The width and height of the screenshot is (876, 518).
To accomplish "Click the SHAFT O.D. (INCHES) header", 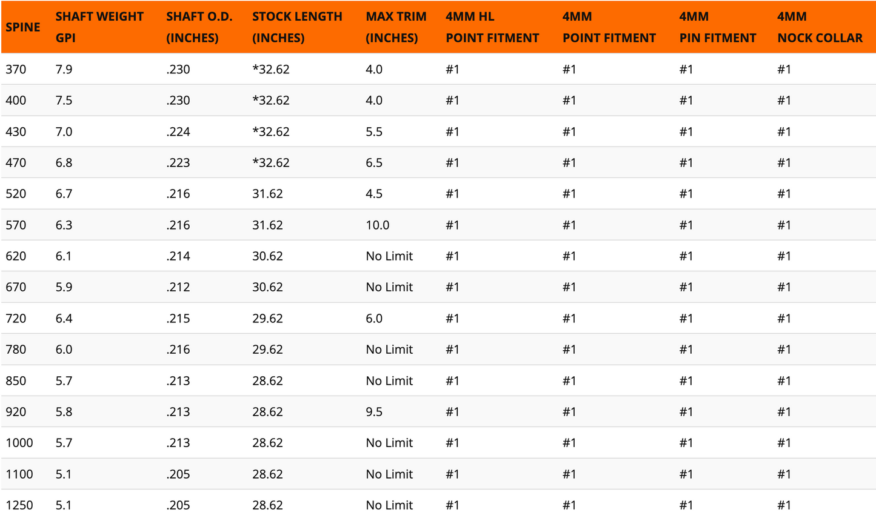I will click(x=199, y=27).
